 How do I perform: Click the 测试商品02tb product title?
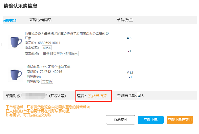[48, 67]
